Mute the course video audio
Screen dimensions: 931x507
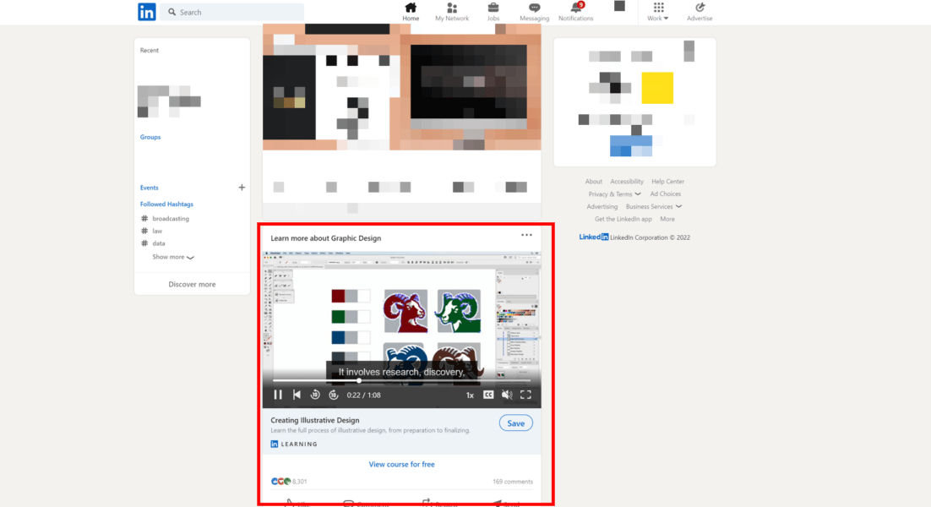[x=507, y=394]
